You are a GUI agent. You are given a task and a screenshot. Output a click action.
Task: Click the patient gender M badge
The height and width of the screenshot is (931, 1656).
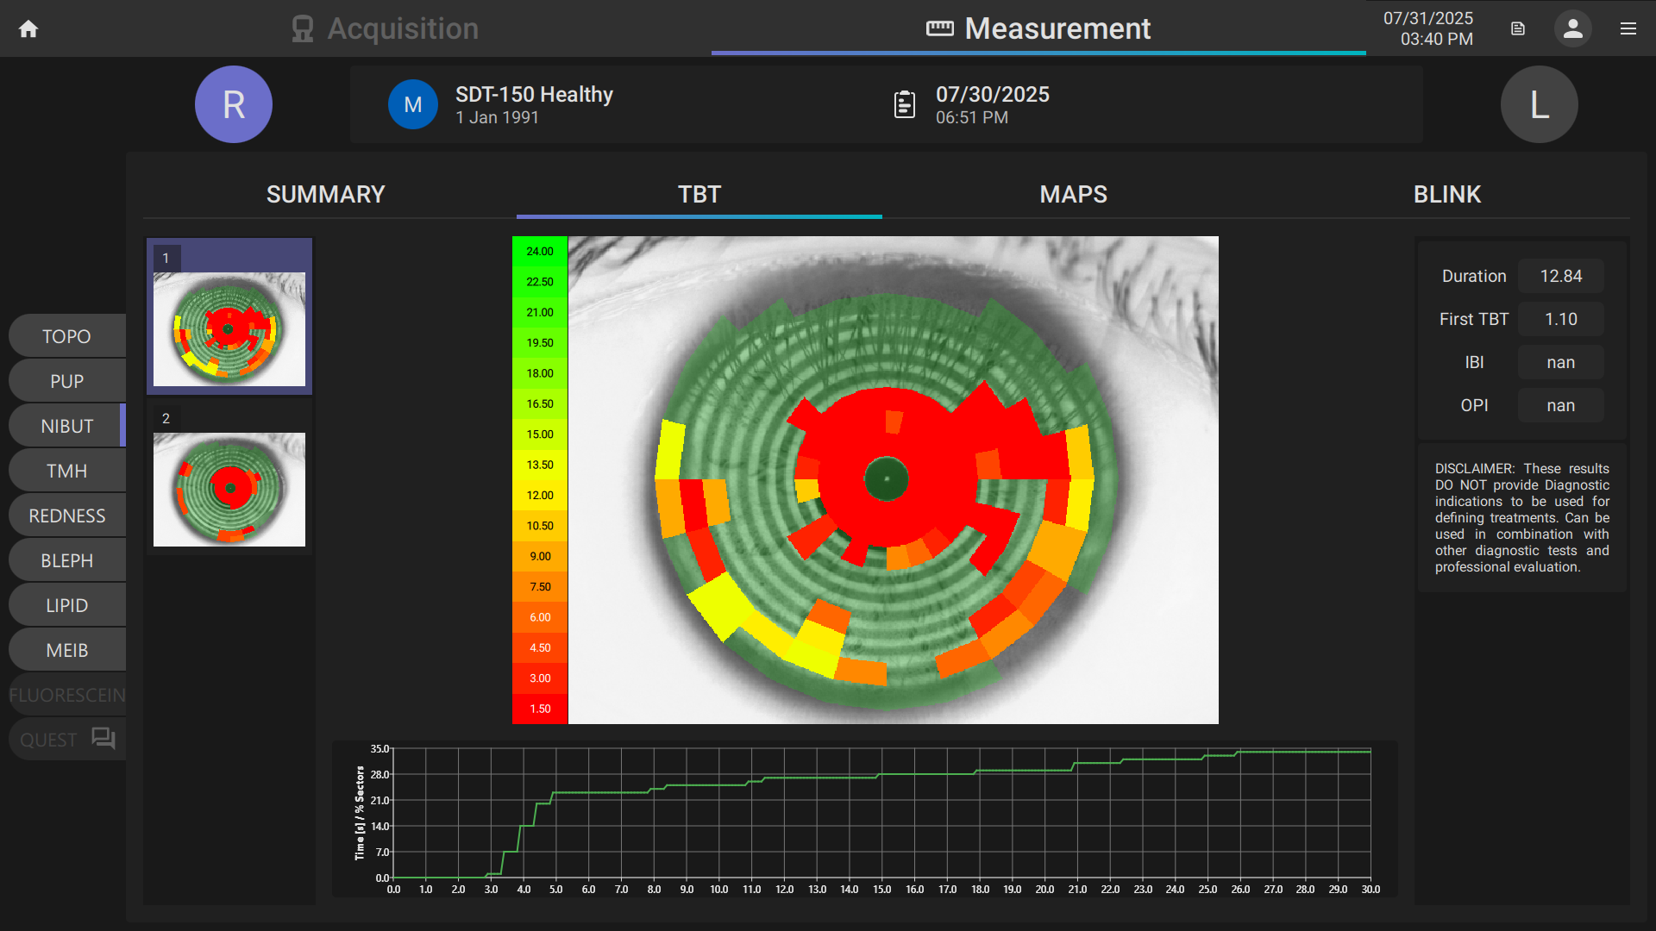click(x=412, y=104)
